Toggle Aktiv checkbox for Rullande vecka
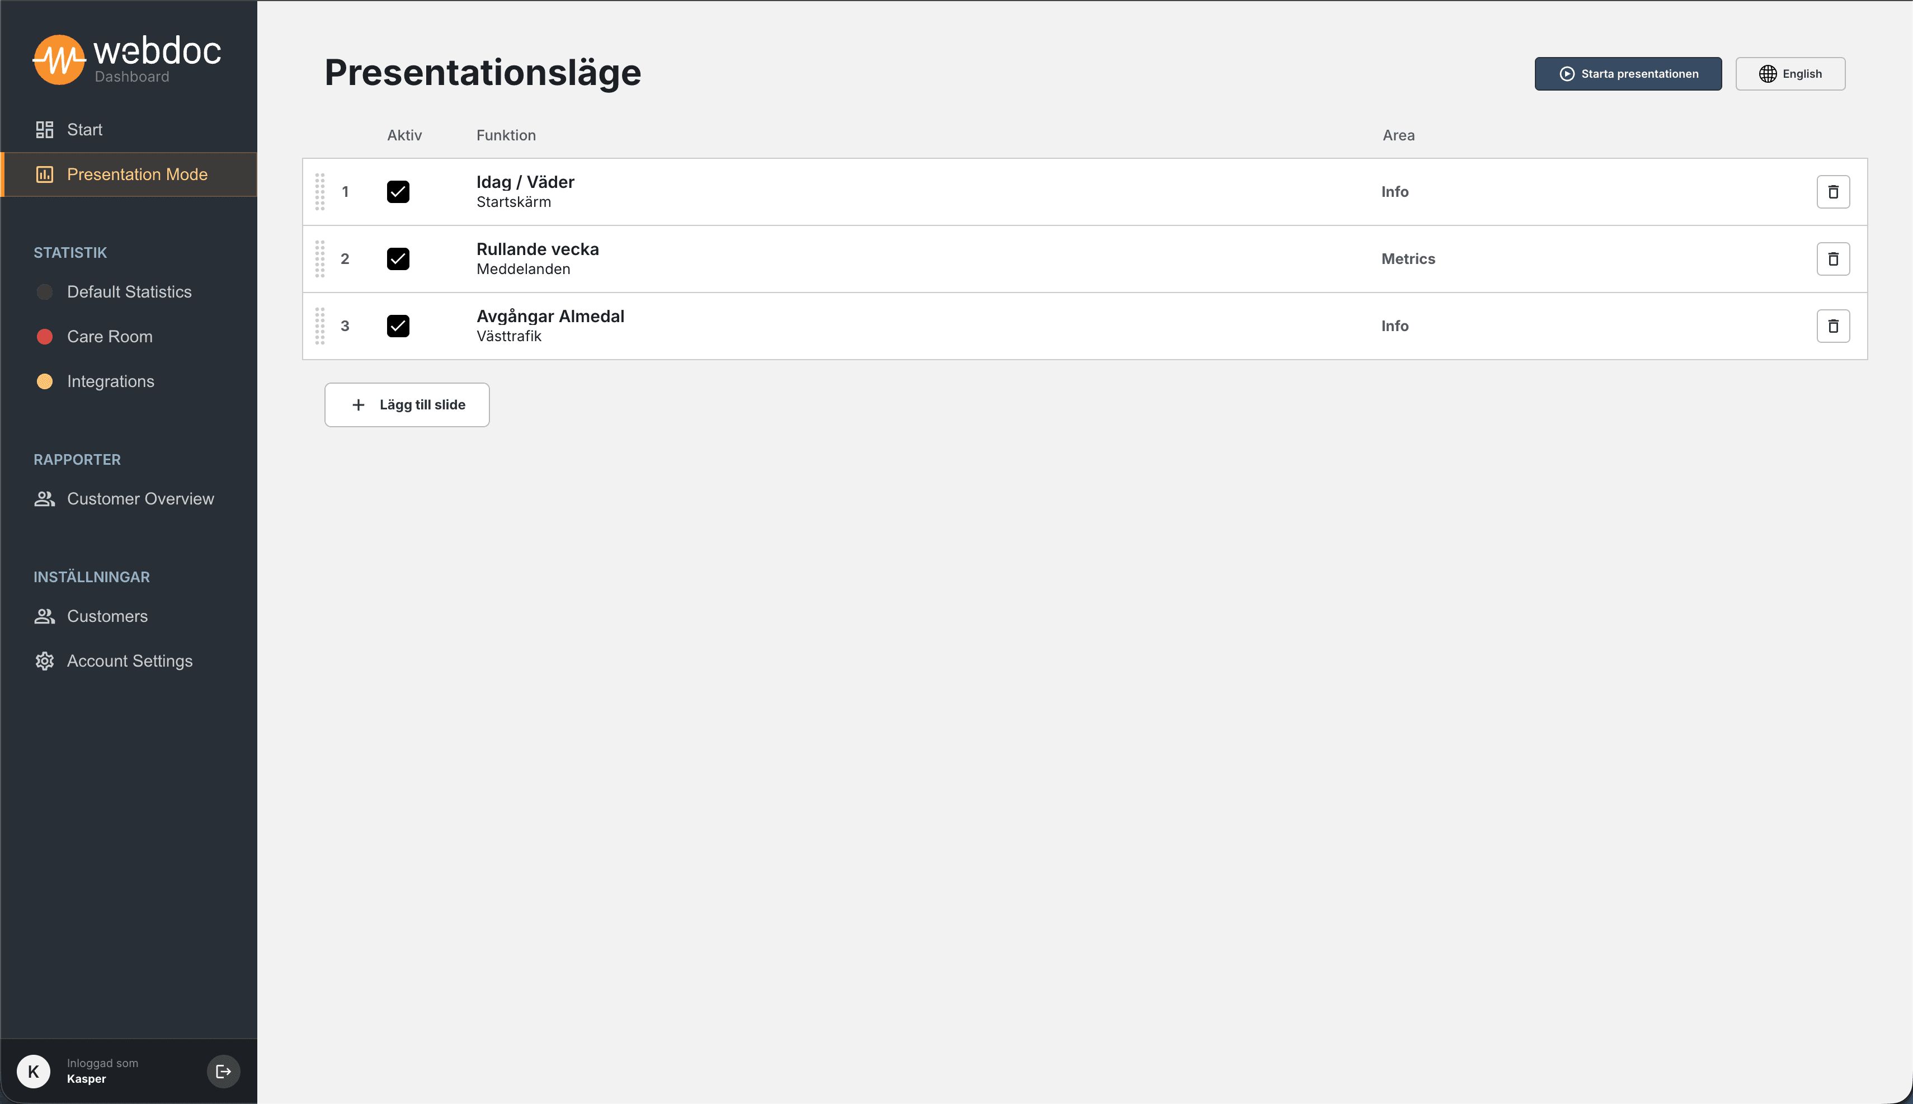The height and width of the screenshot is (1104, 1913). 398,258
